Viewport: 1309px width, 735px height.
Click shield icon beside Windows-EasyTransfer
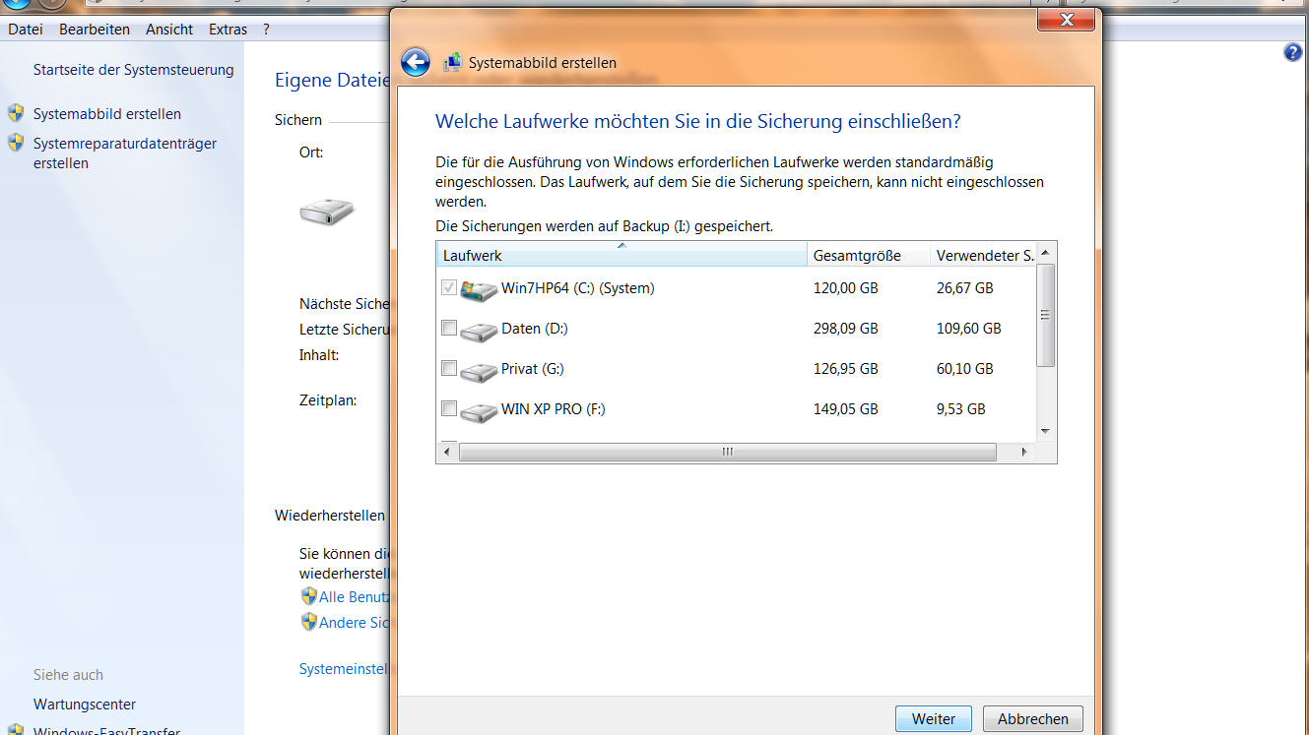(16, 730)
